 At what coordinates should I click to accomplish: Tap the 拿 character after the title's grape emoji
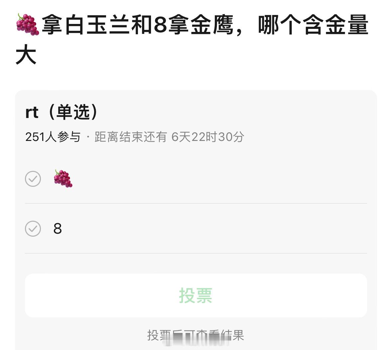pyautogui.click(x=52, y=25)
